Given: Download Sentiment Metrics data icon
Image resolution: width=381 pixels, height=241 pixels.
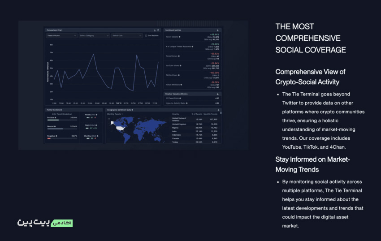Looking at the screenshot, I should tap(218, 30).
